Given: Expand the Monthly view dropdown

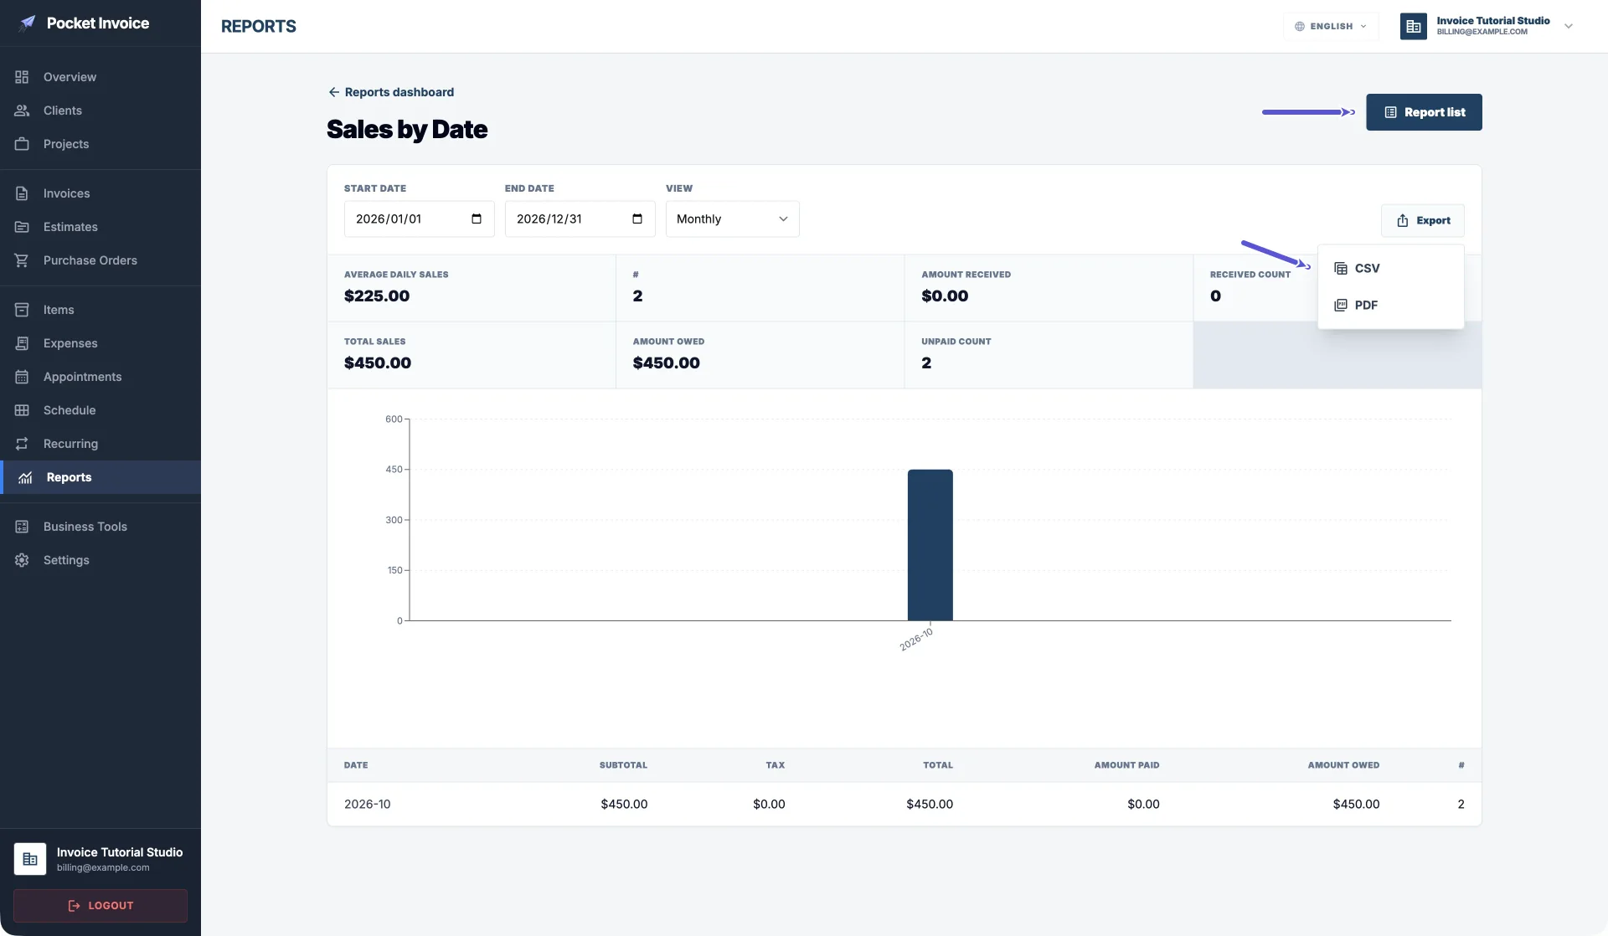Looking at the screenshot, I should coord(732,219).
